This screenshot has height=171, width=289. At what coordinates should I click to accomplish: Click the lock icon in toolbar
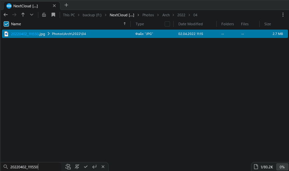[44, 15]
